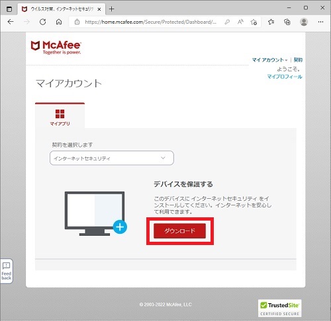Image resolution: width=331 pixels, height=321 pixels.
Task: Reload the page with refresh icon
Action: click(x=42, y=22)
